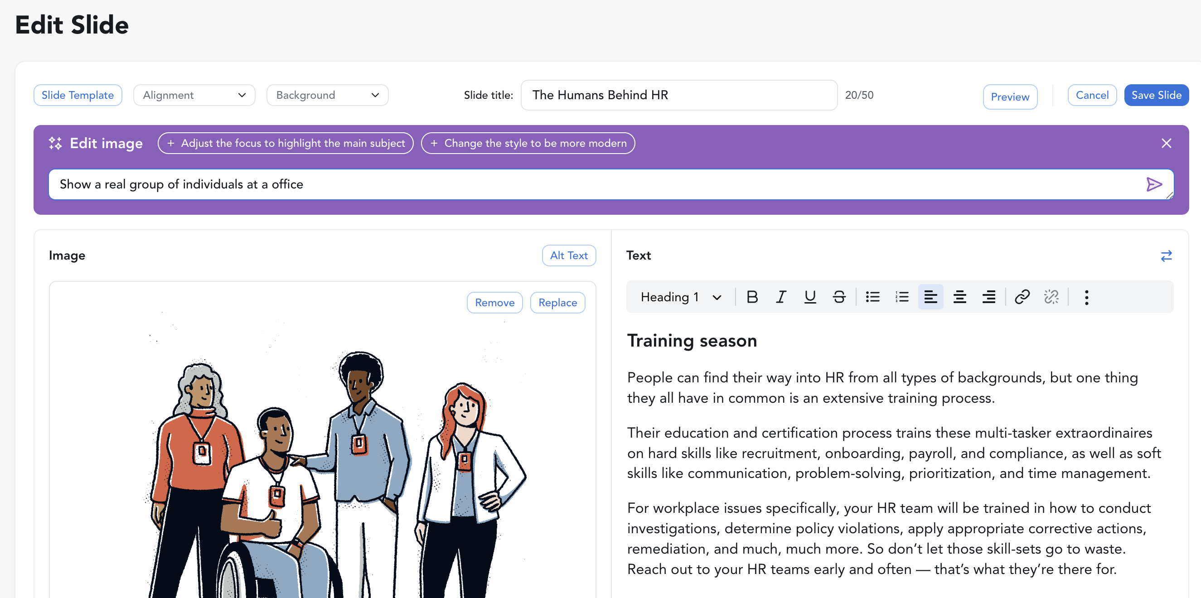This screenshot has width=1201, height=598.
Task: Toggle bold formatting in text toolbar
Action: click(x=751, y=297)
